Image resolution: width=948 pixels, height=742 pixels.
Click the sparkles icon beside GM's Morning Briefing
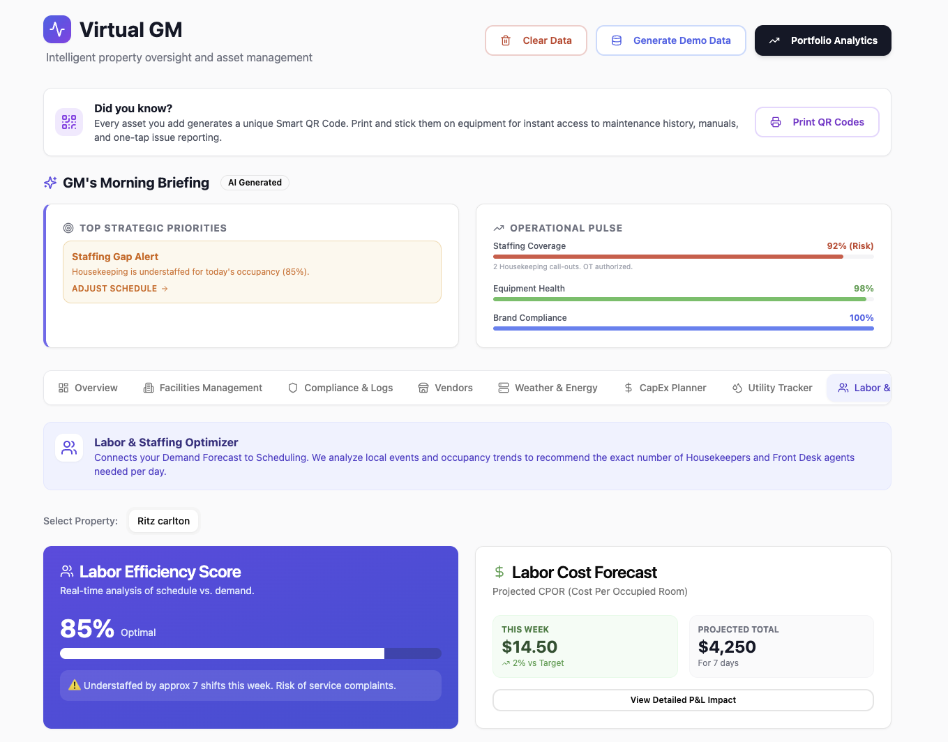tap(50, 182)
